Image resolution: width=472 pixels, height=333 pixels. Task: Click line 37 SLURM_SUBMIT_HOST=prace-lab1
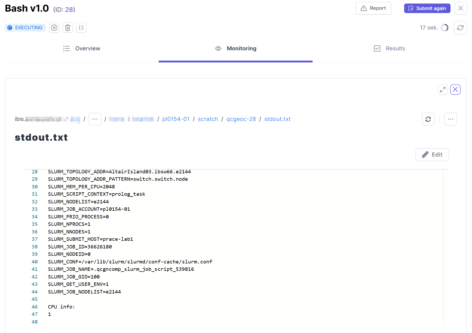pos(90,239)
